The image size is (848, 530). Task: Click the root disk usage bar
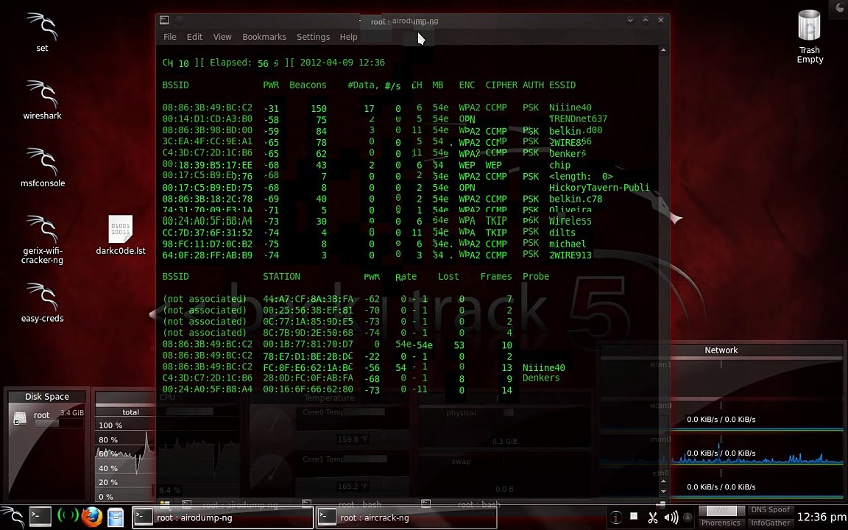pos(58,423)
